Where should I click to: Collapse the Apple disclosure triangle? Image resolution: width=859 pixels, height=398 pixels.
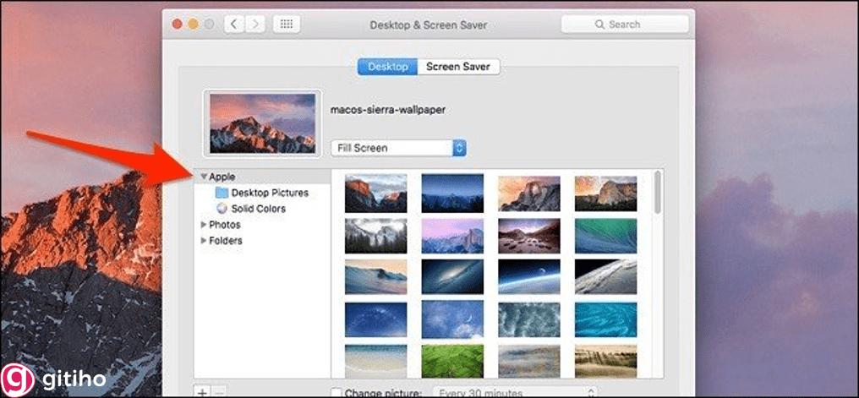point(204,177)
